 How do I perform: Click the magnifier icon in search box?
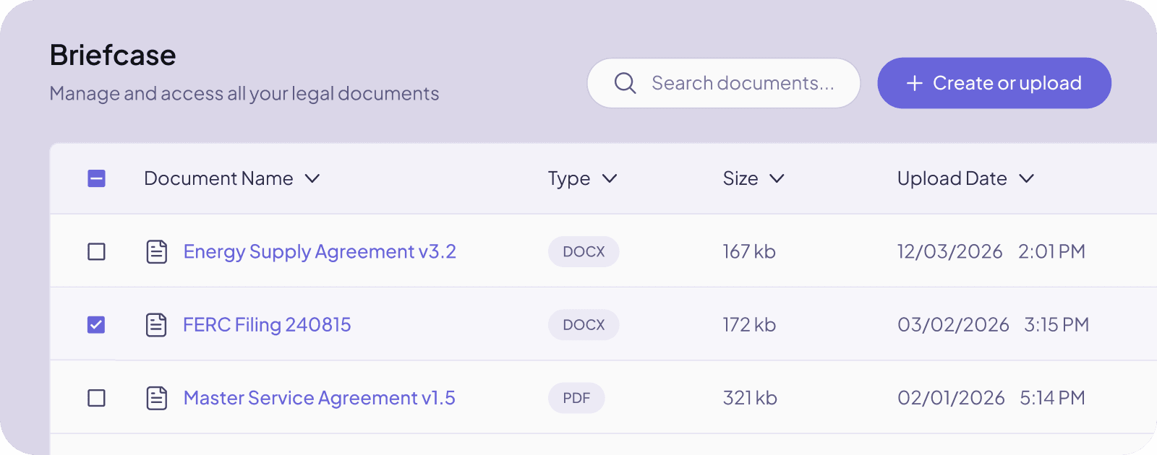coord(626,83)
